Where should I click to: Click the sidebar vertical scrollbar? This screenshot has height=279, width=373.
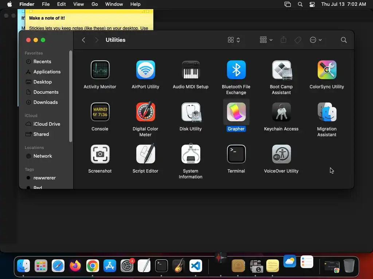pyautogui.click(x=70, y=96)
